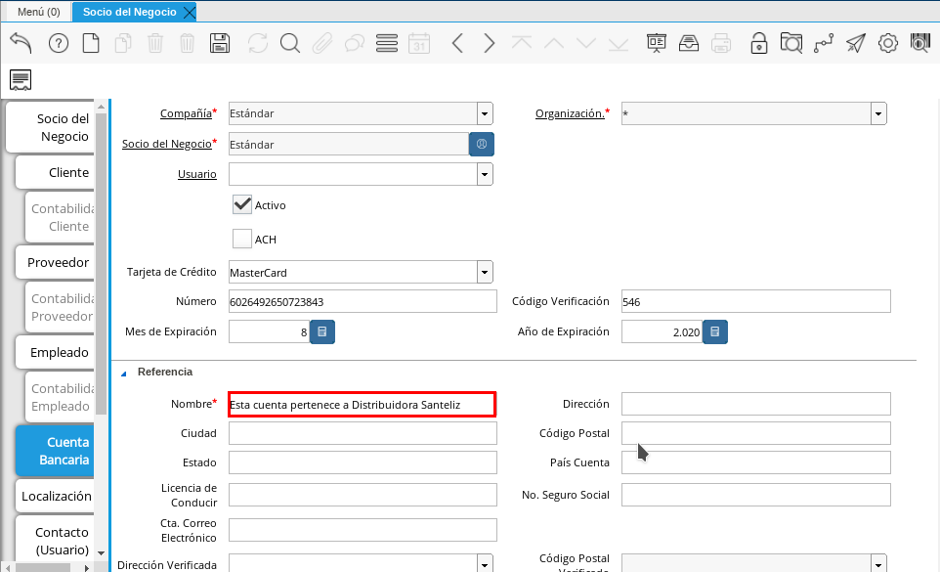The image size is (940, 572).
Task: Open the gear Process icon
Action: pos(887,43)
